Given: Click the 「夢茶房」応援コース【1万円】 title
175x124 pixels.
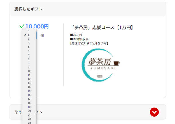Looking at the screenshot, I should [102, 28].
